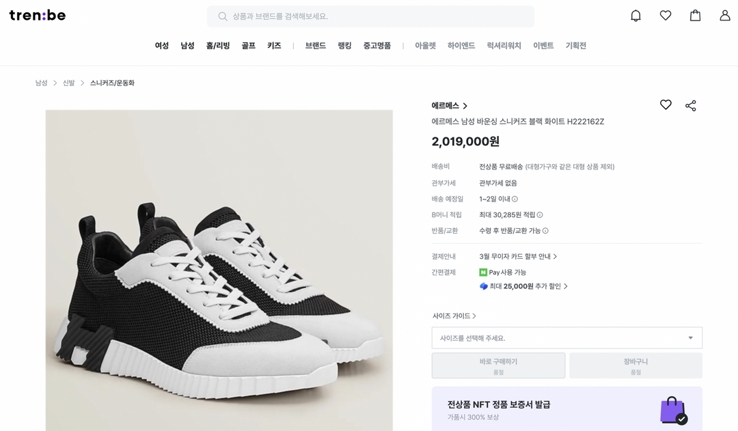Go to the 랭킹 menu tab
Viewport: 738px width, 431px height.
(344, 46)
